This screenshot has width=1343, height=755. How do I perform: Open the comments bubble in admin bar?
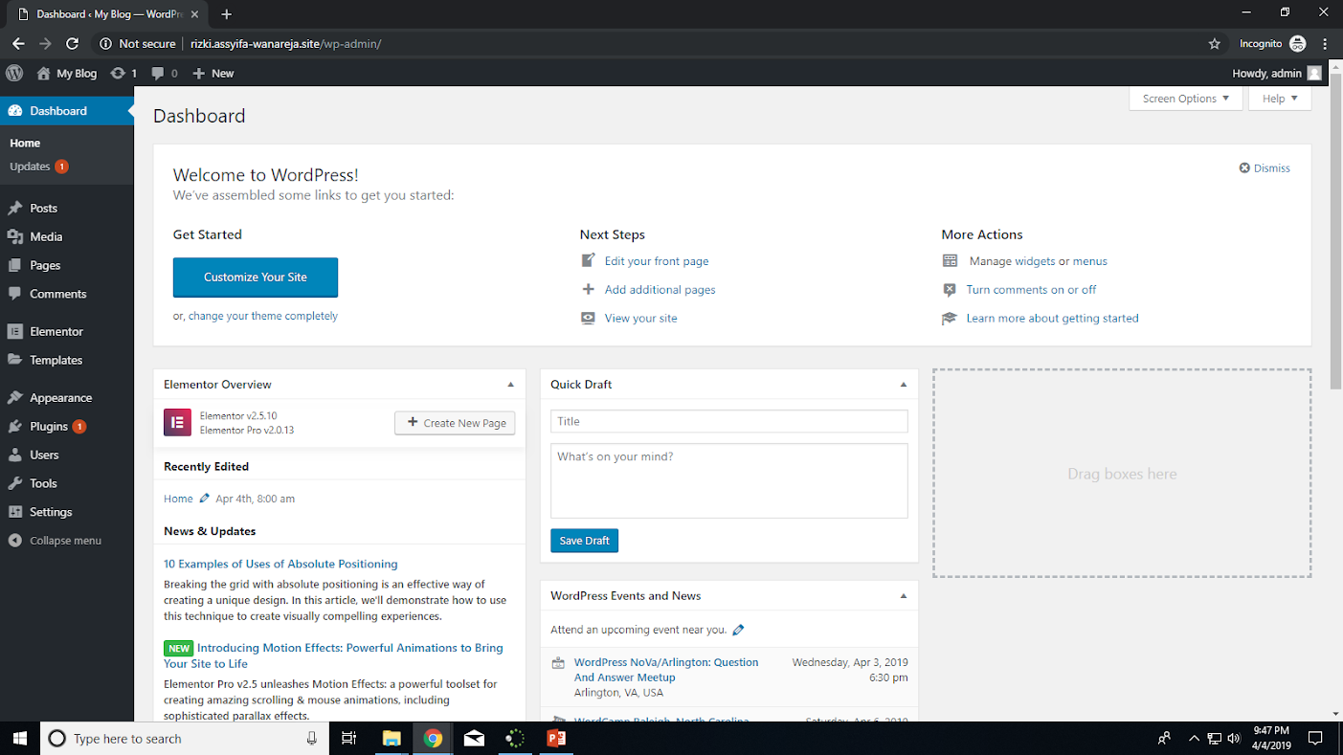[x=158, y=73]
